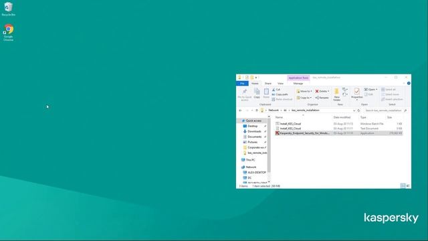Image resolution: width=428 pixels, height=241 pixels.
Task: Click the Delete button in ribbon
Action: (x=322, y=91)
